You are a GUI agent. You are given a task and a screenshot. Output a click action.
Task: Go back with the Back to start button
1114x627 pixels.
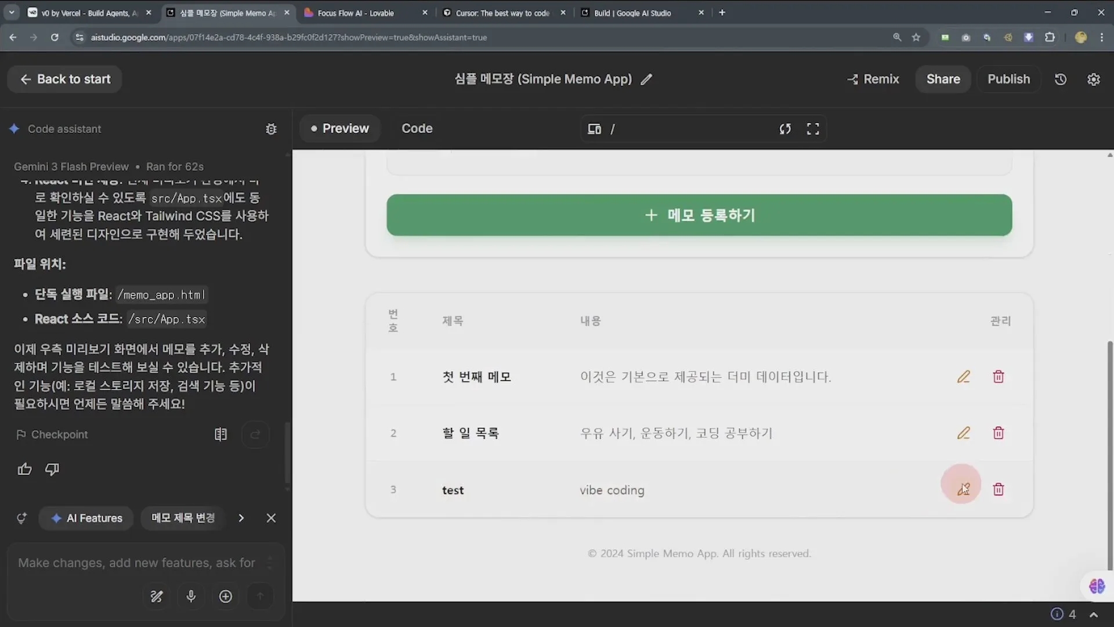(x=64, y=79)
